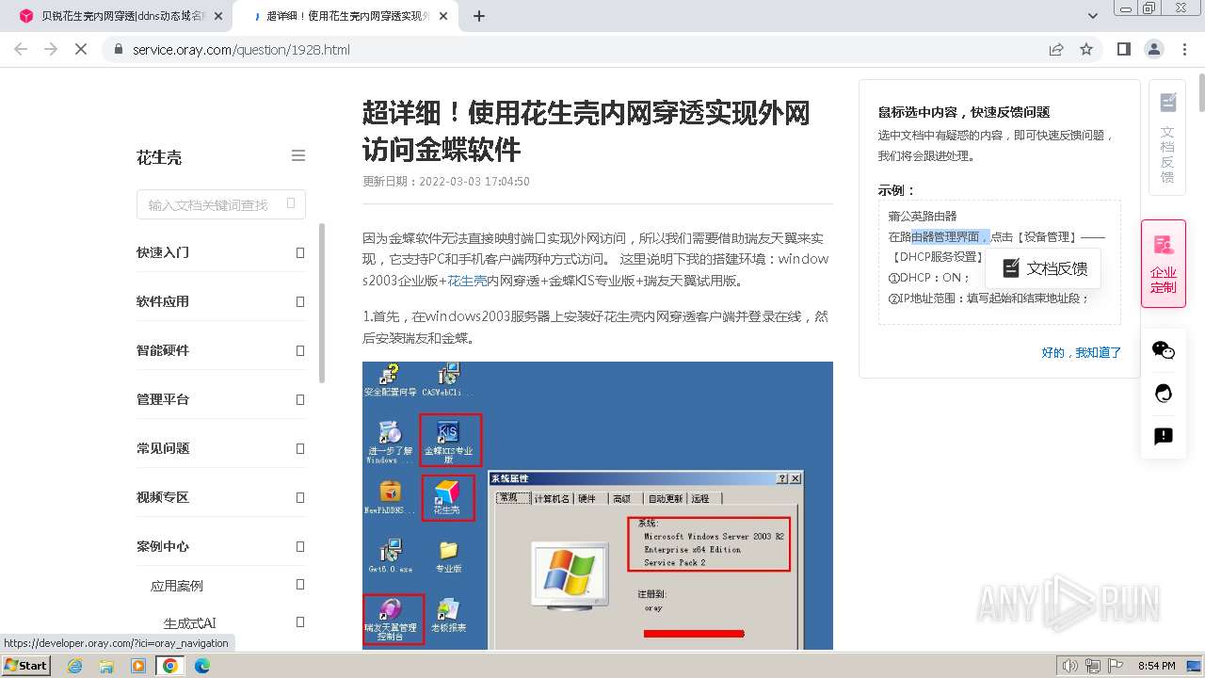1205x678 pixels.
Task: Click the volume icon in system tray
Action: 1069,666
